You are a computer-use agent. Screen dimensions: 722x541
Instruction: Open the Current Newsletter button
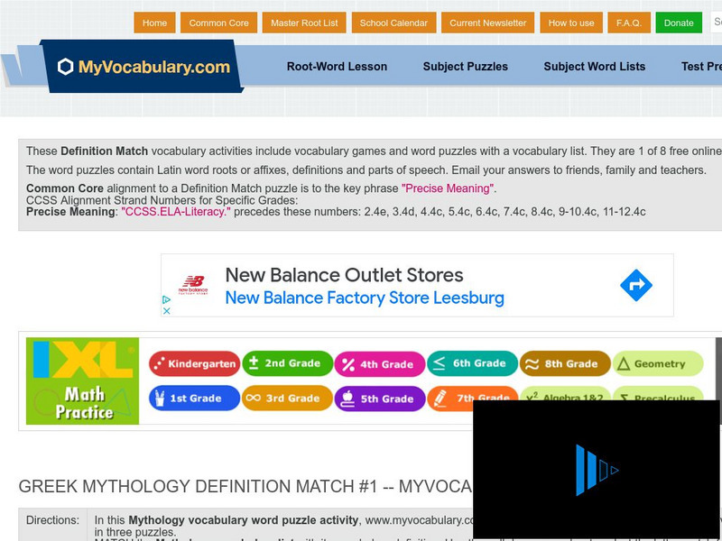click(487, 23)
